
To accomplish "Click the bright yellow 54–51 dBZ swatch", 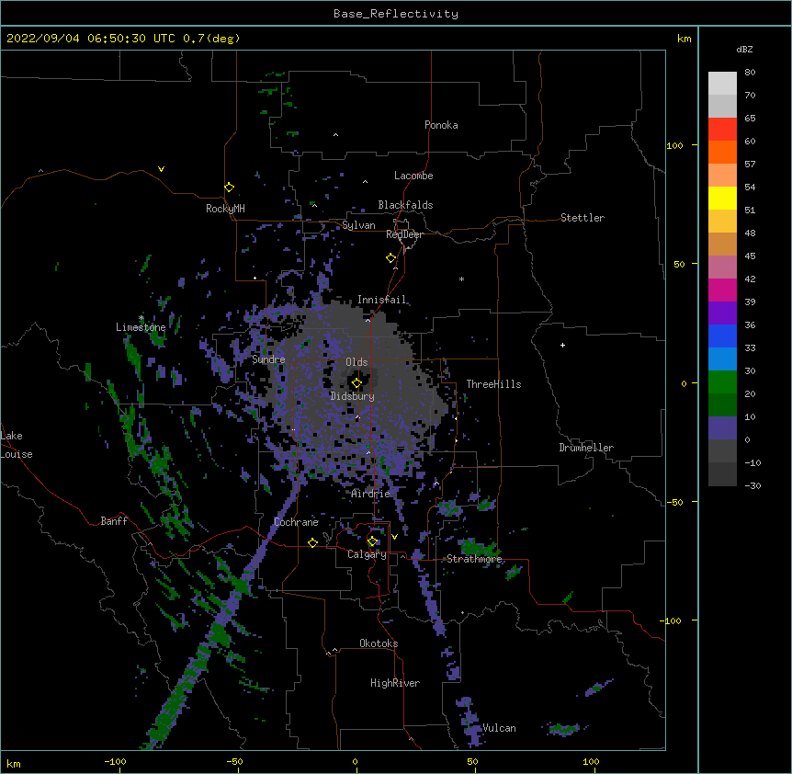I will click(x=722, y=198).
